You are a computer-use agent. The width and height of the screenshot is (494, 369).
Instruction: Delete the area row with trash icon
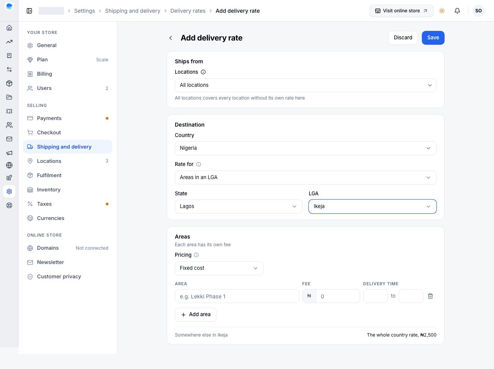(x=430, y=296)
